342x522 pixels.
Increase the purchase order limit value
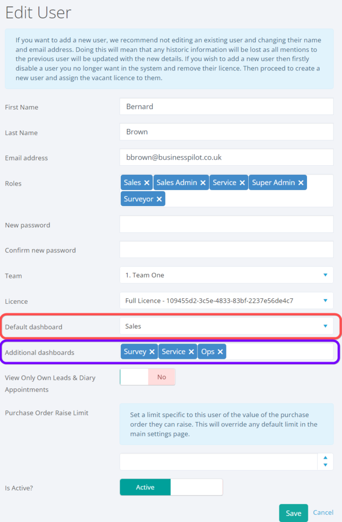325,458
